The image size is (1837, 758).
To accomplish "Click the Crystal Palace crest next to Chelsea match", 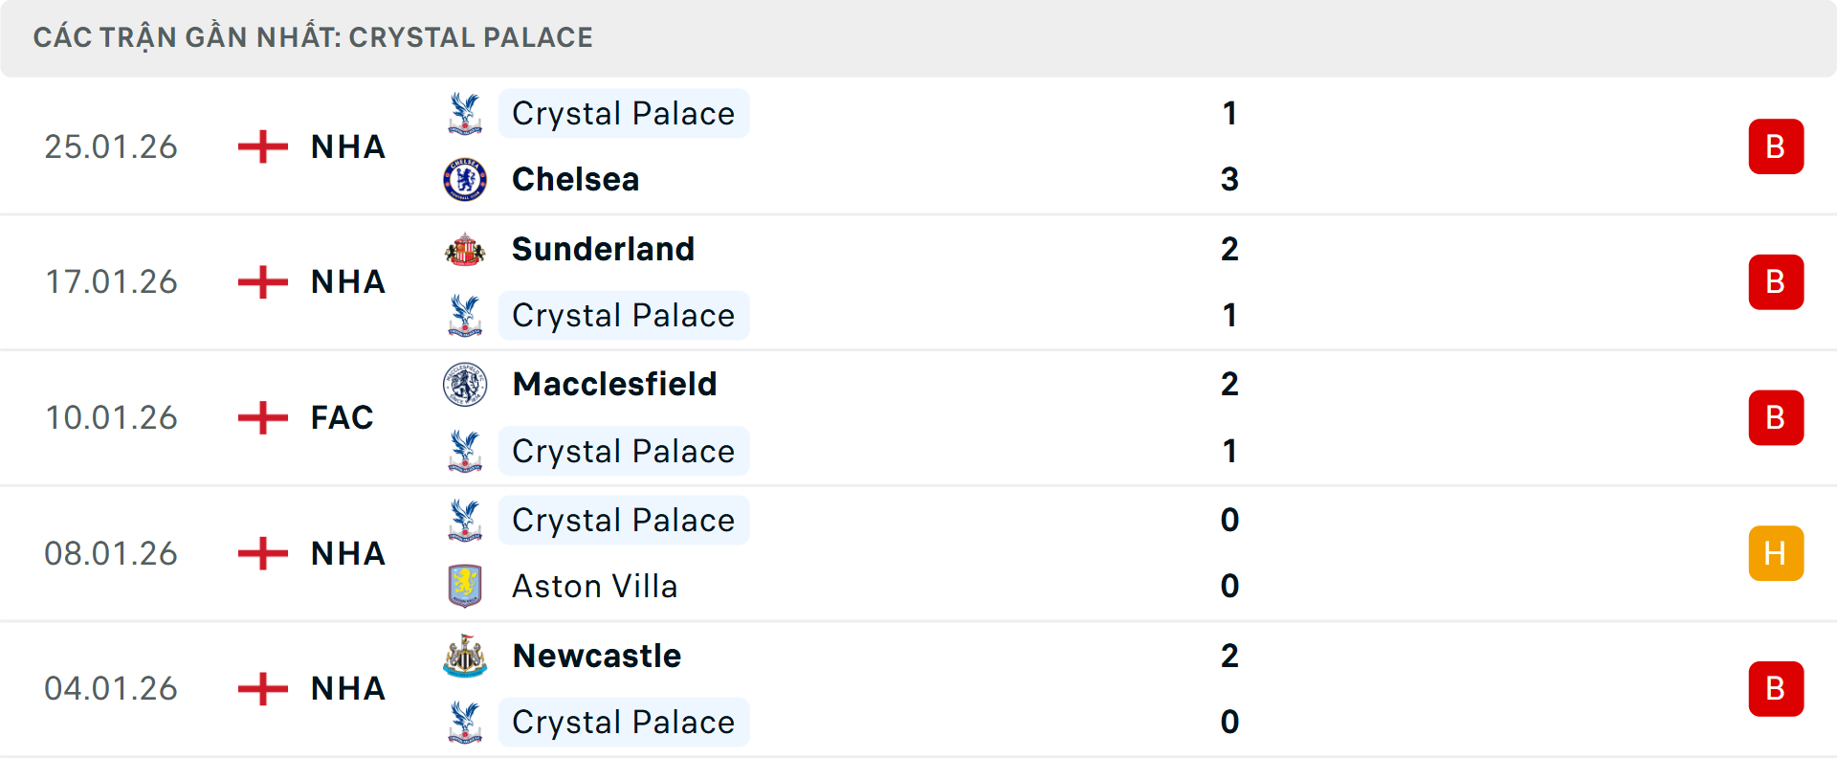I will (x=465, y=112).
